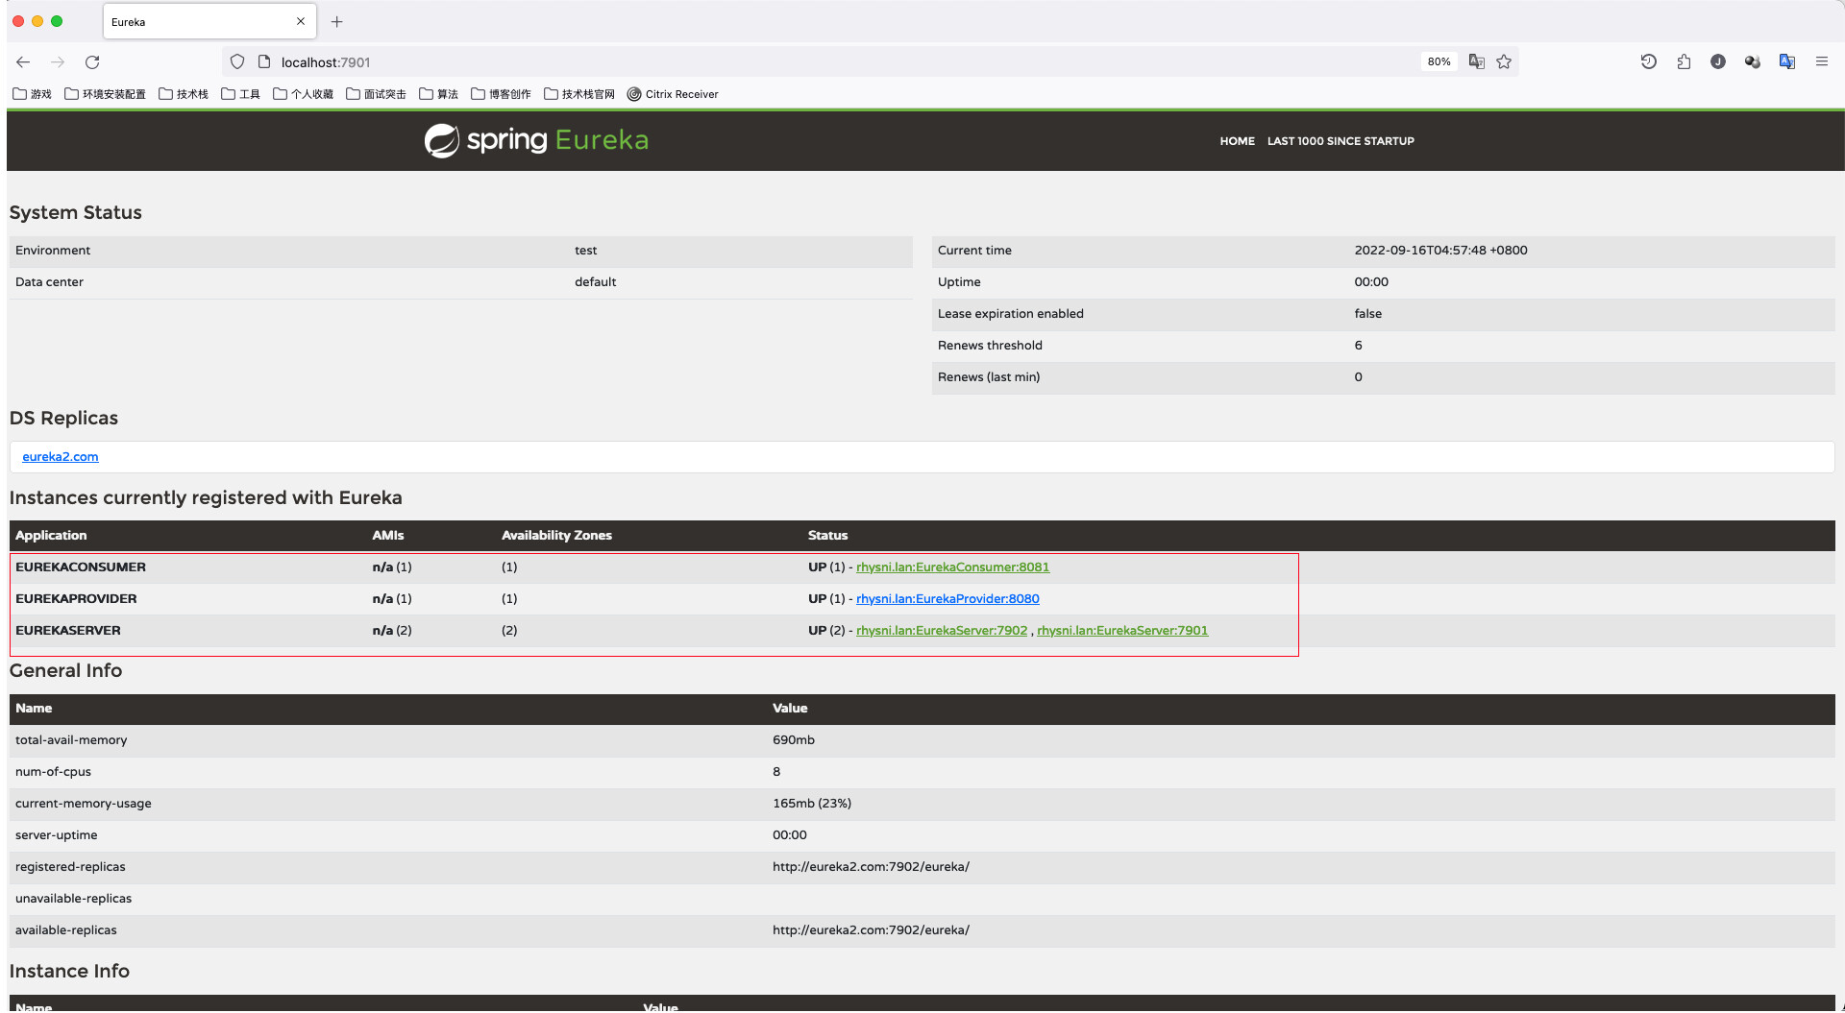
Task: Open rhysni.lan:EurekaServer:7902 instance link
Action: pyautogui.click(x=942, y=631)
